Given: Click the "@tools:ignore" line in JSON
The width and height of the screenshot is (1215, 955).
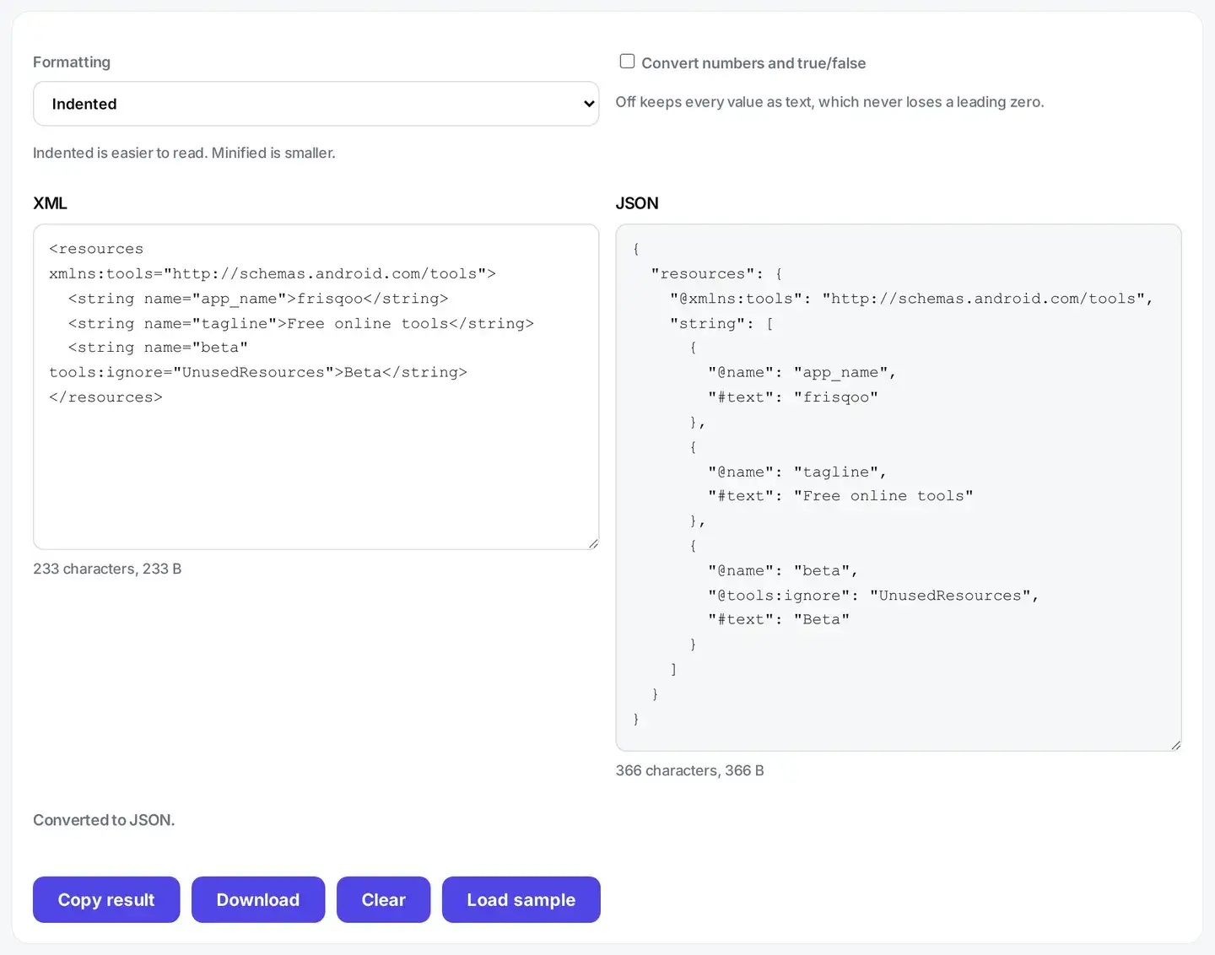Looking at the screenshot, I should [873, 596].
